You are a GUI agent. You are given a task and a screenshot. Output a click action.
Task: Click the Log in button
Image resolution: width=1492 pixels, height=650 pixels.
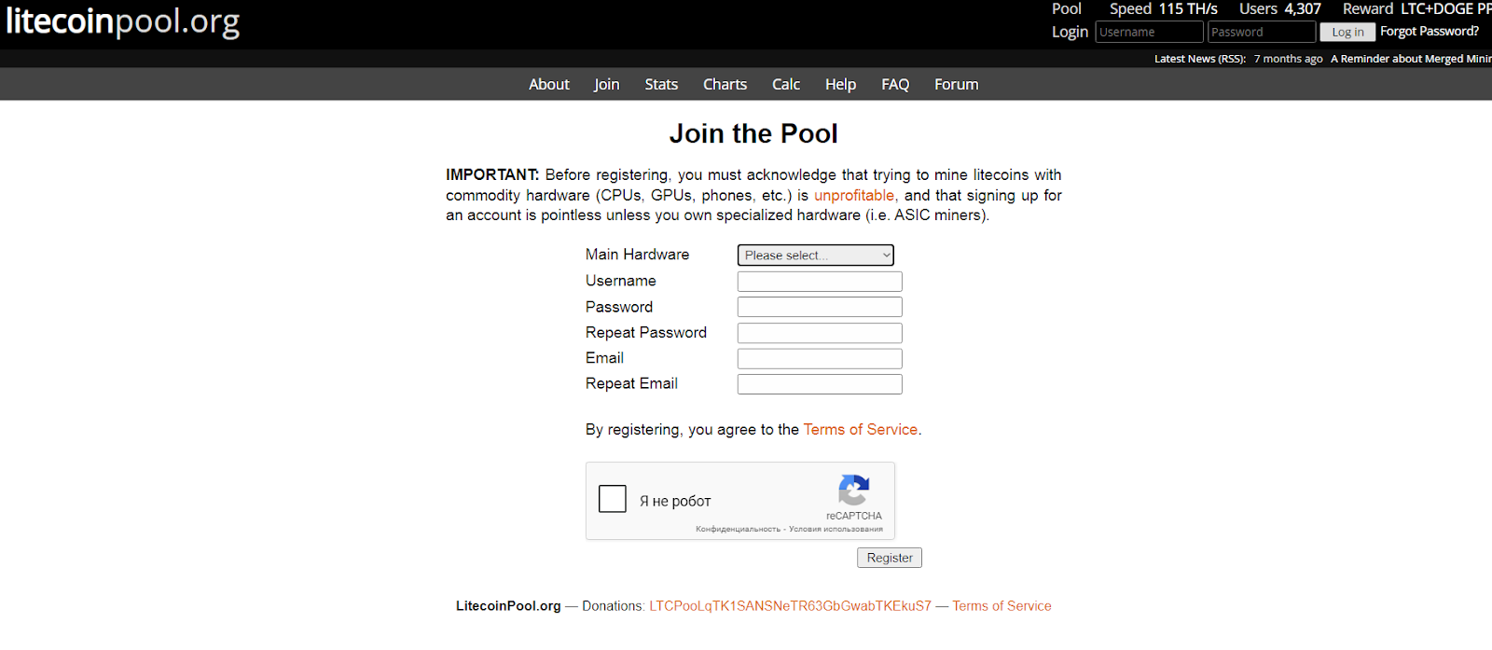tap(1347, 32)
